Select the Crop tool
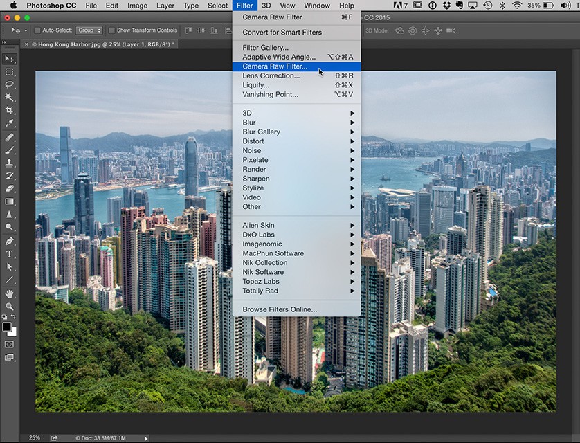This screenshot has height=443, width=580. [10, 111]
